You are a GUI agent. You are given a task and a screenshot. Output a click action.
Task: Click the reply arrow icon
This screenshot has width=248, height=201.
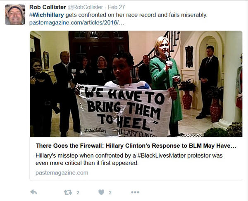[x=33, y=192]
